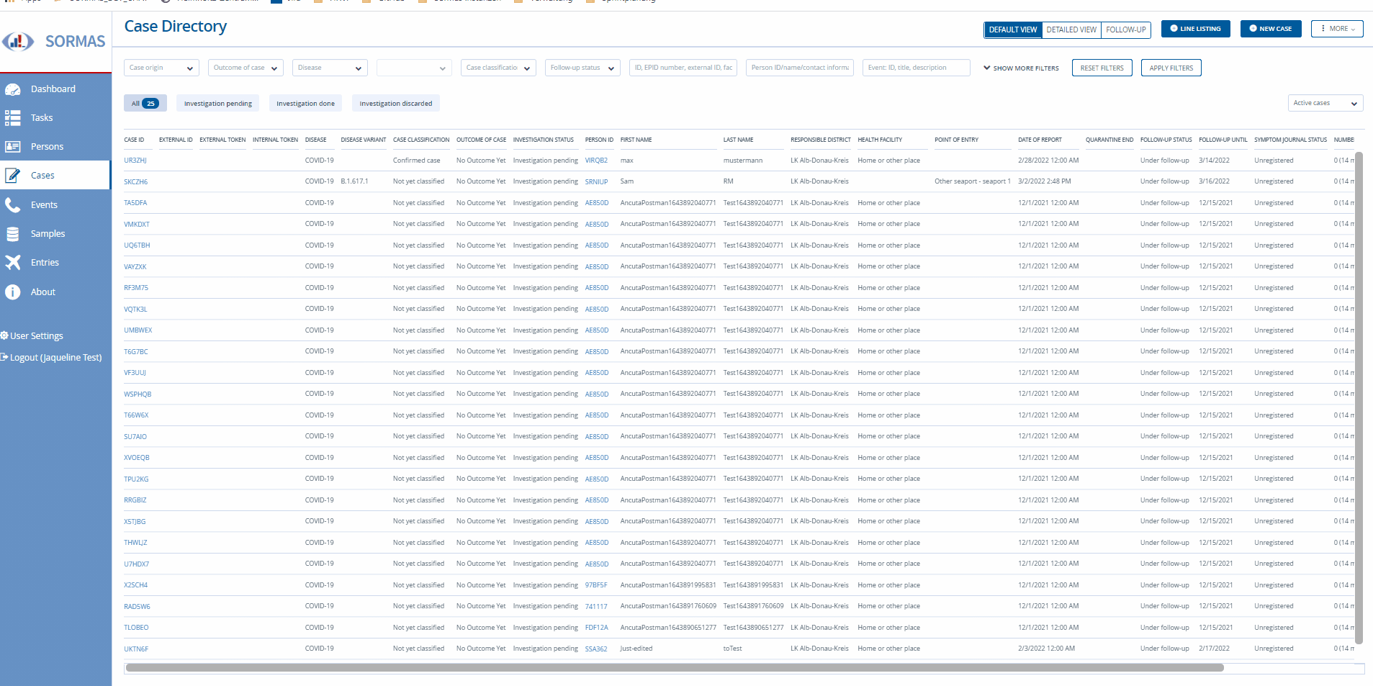The image size is (1373, 686).
Task: Click the Logout arrow icon
Action: pyautogui.click(x=4, y=357)
